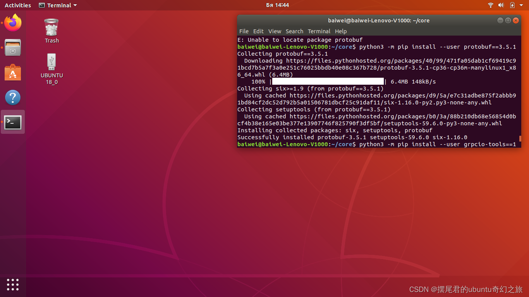
Task: Click the pip download progress bar
Action: [328, 82]
